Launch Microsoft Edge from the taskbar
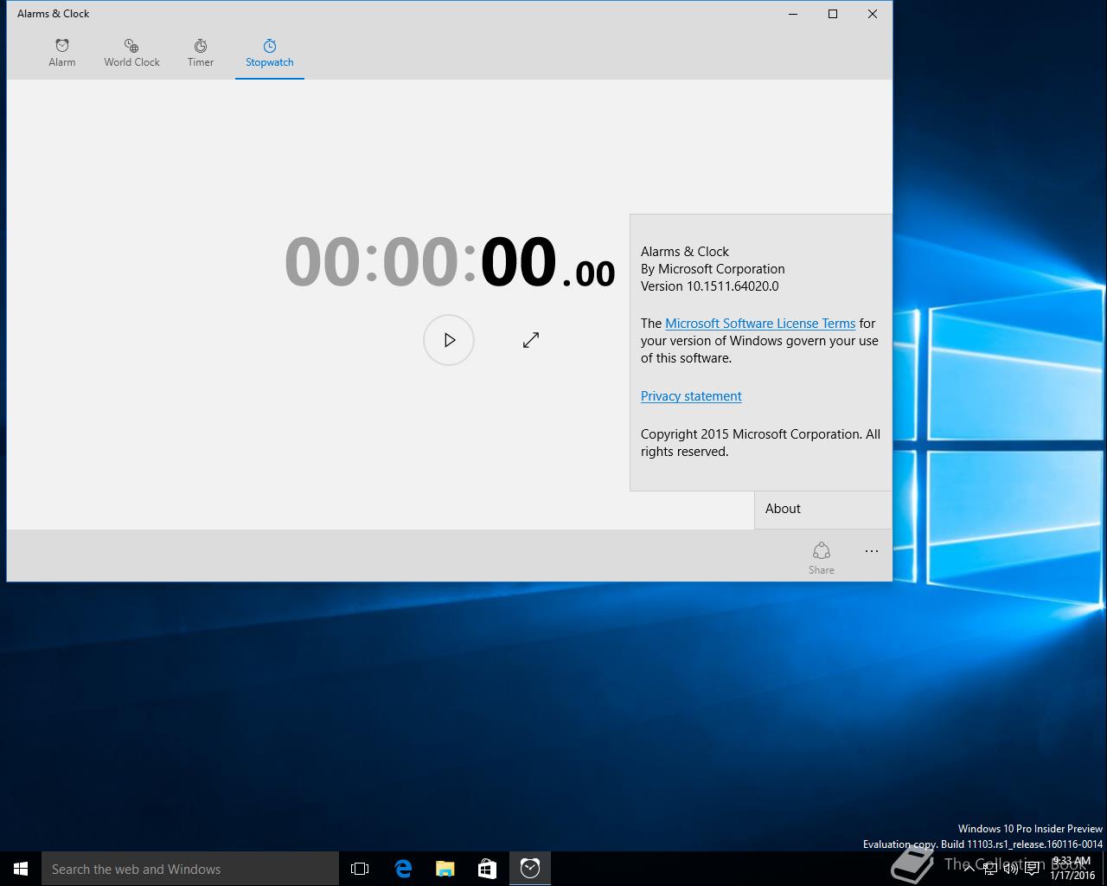Screen dimensions: 1107x886 point(403,869)
